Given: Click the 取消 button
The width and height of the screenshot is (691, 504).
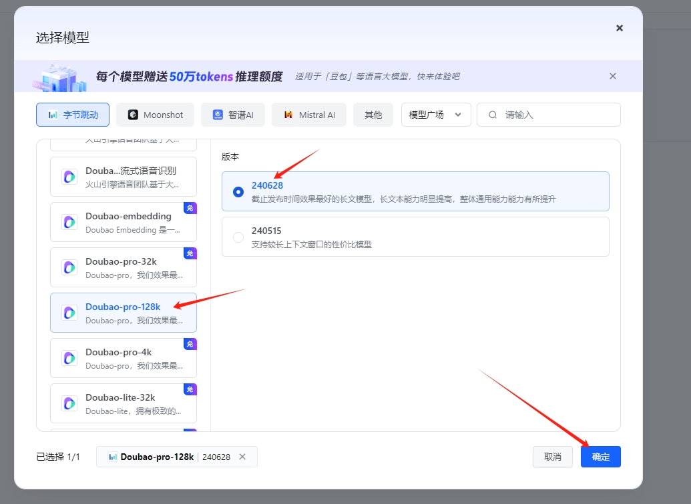Looking at the screenshot, I should (553, 457).
